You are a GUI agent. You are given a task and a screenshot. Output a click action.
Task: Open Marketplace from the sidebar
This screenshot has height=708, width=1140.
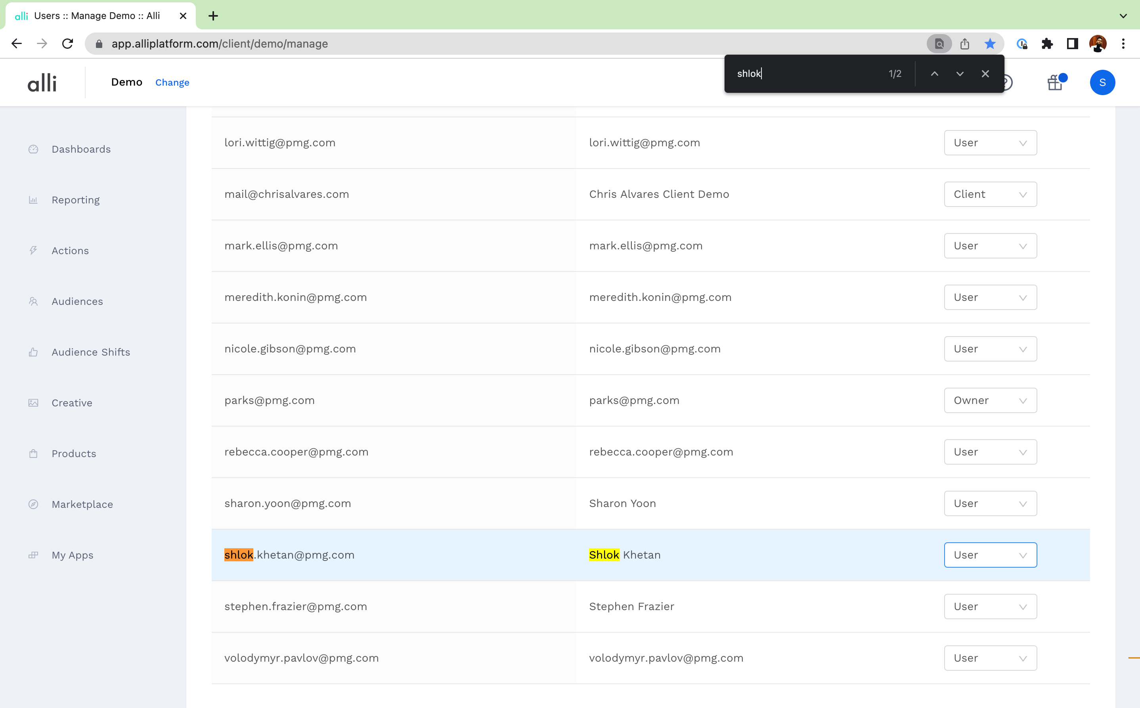tap(82, 504)
